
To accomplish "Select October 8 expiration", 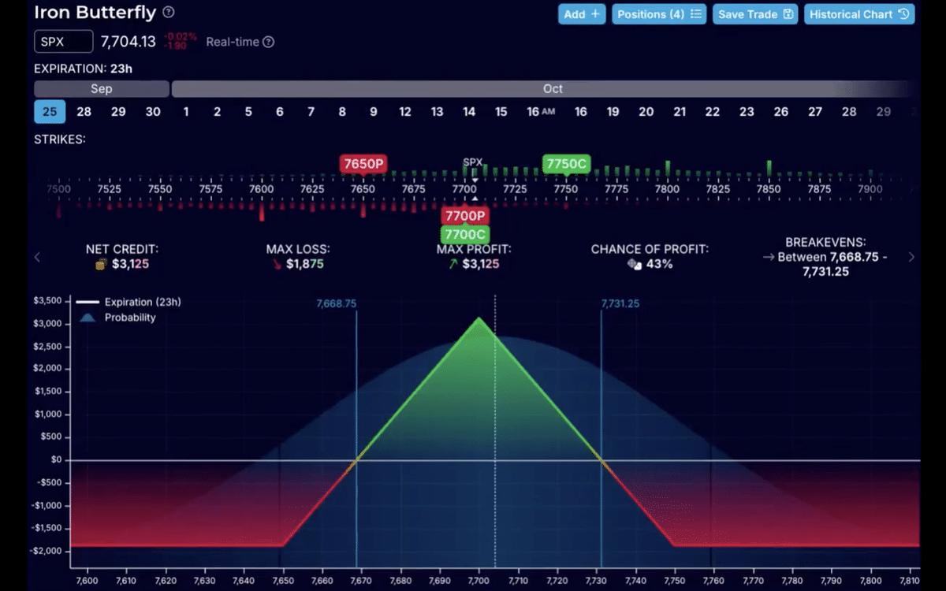I will 342,112.
